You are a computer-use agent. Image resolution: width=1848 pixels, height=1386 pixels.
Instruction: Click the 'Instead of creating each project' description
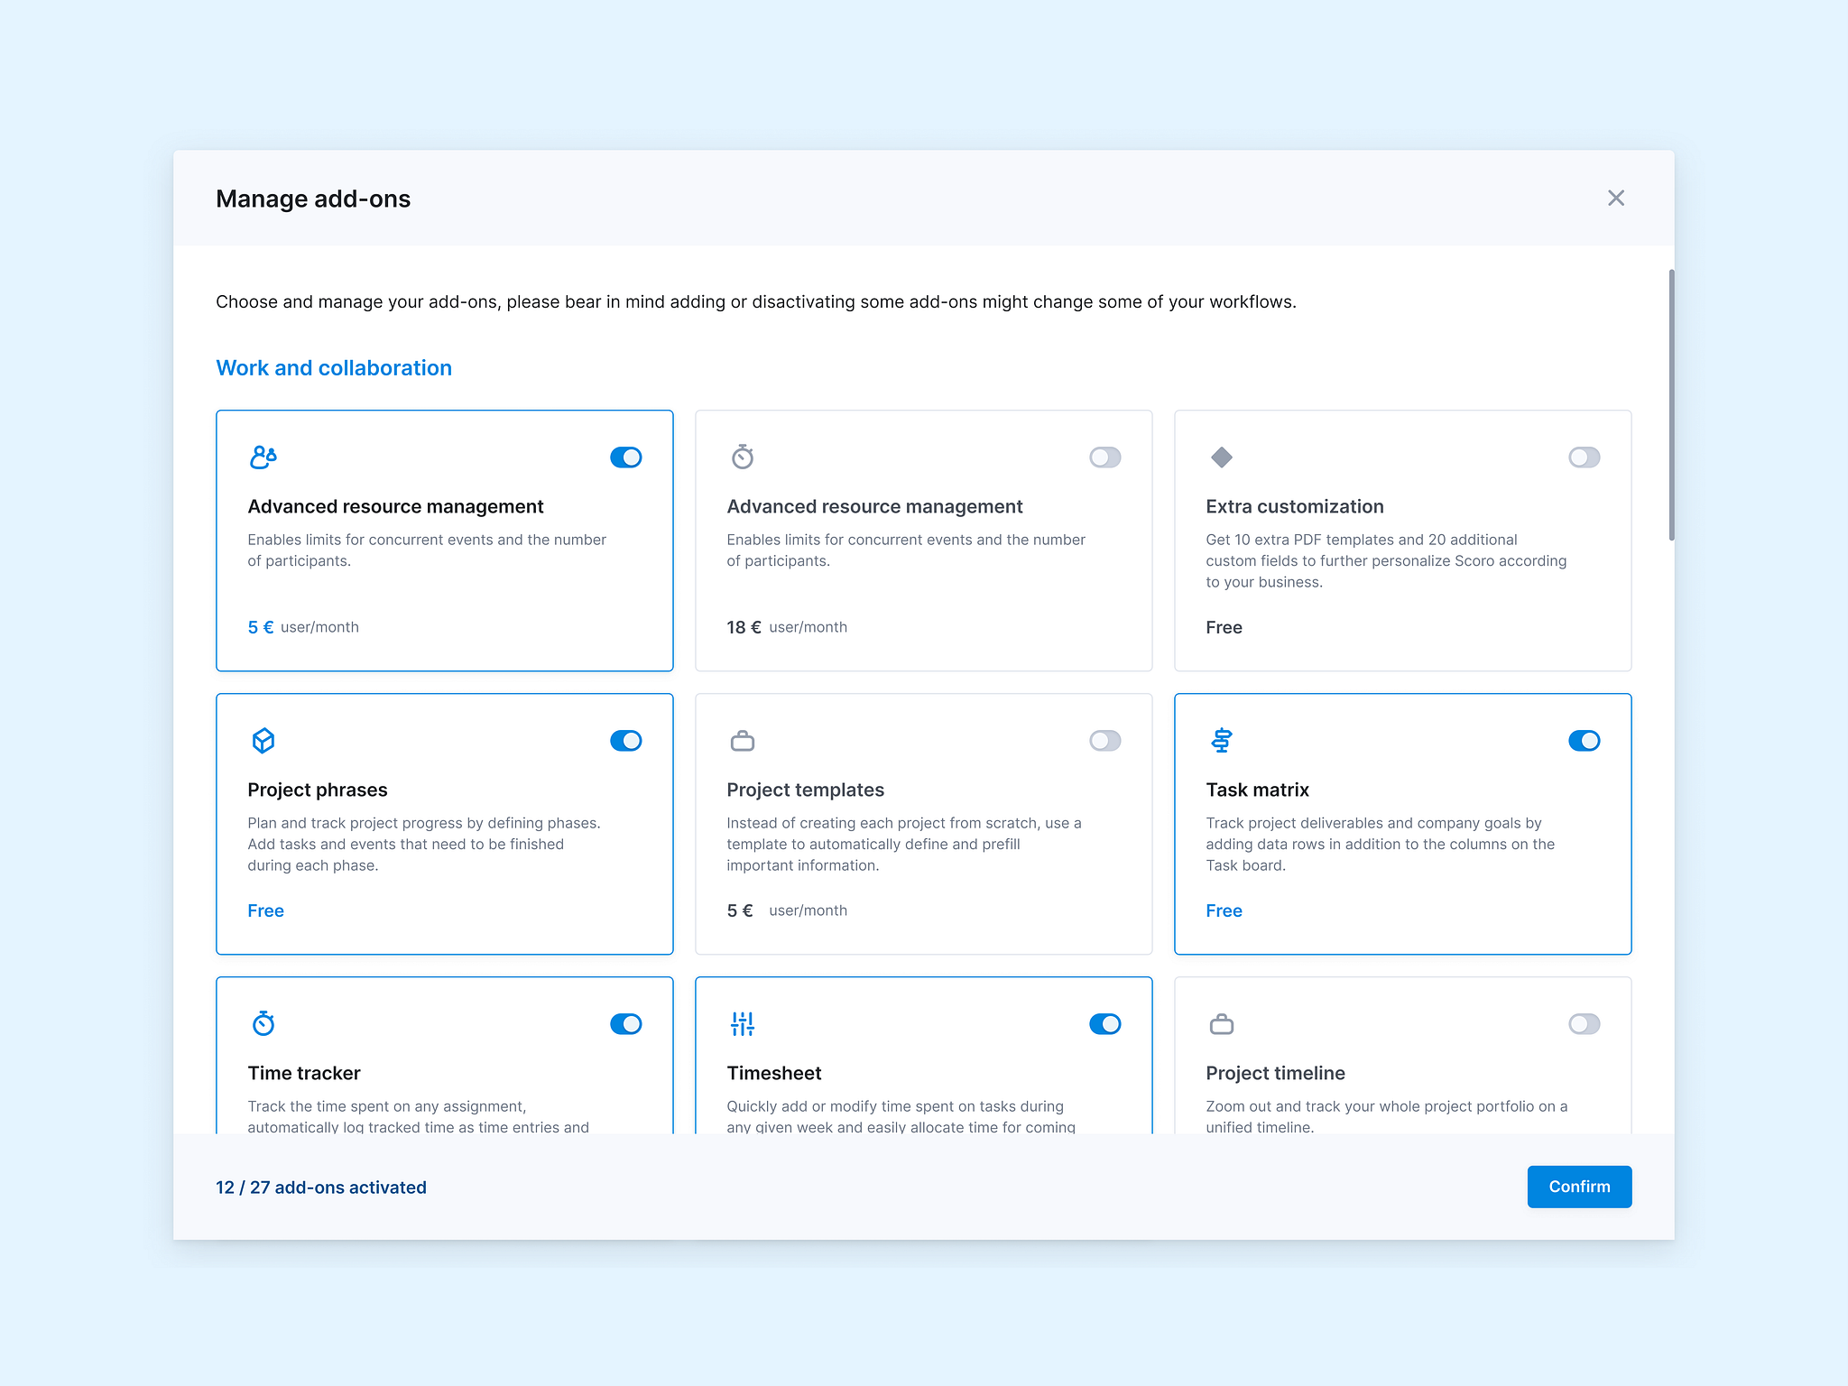click(x=904, y=844)
